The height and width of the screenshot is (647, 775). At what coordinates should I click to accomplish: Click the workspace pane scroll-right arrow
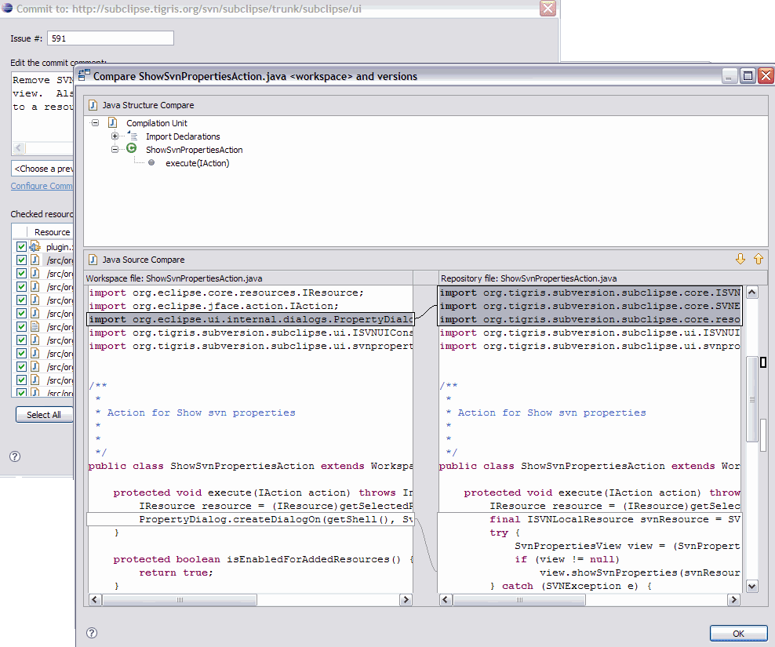(406, 599)
